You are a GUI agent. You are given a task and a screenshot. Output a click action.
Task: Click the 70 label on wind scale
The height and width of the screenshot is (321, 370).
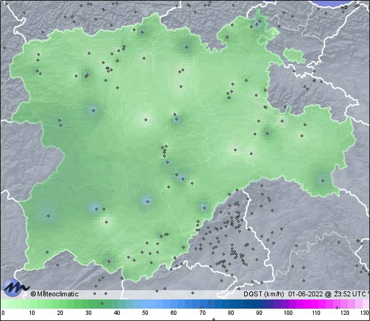(202, 313)
